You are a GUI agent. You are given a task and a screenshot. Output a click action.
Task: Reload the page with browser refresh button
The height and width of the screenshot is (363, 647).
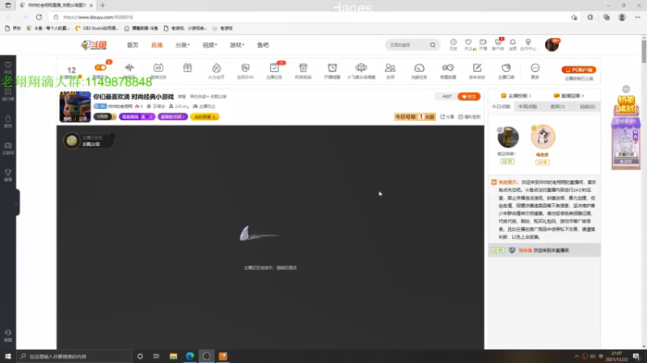[39, 17]
